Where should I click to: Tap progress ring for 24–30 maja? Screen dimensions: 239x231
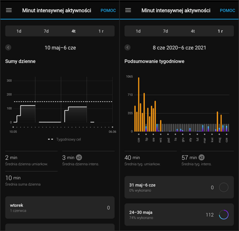click(x=224, y=214)
